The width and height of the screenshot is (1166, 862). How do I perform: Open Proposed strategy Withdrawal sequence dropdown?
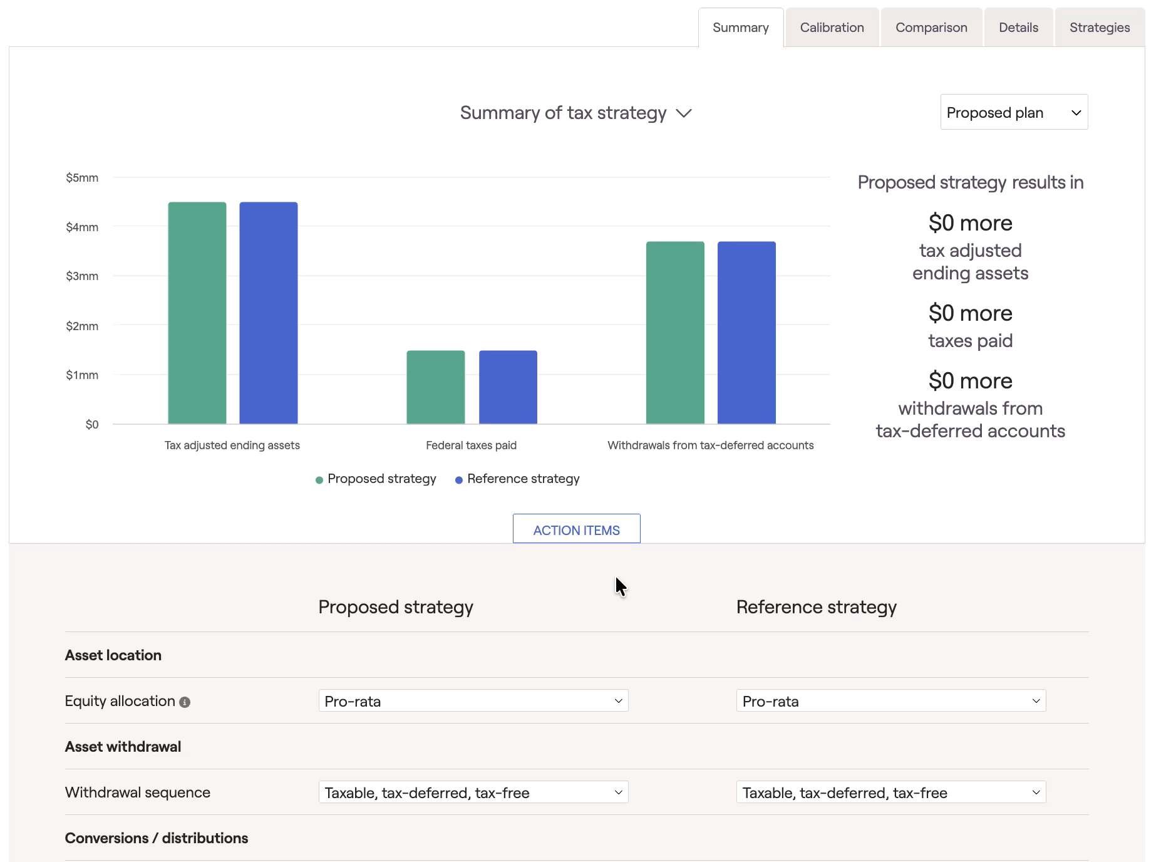coord(473,792)
